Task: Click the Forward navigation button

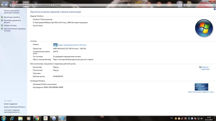Action: 6,5
